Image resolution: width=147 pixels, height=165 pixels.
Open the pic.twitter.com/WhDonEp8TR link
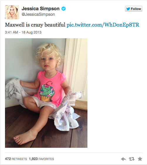point(103,25)
